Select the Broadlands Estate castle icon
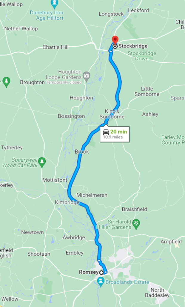 pos(101,283)
